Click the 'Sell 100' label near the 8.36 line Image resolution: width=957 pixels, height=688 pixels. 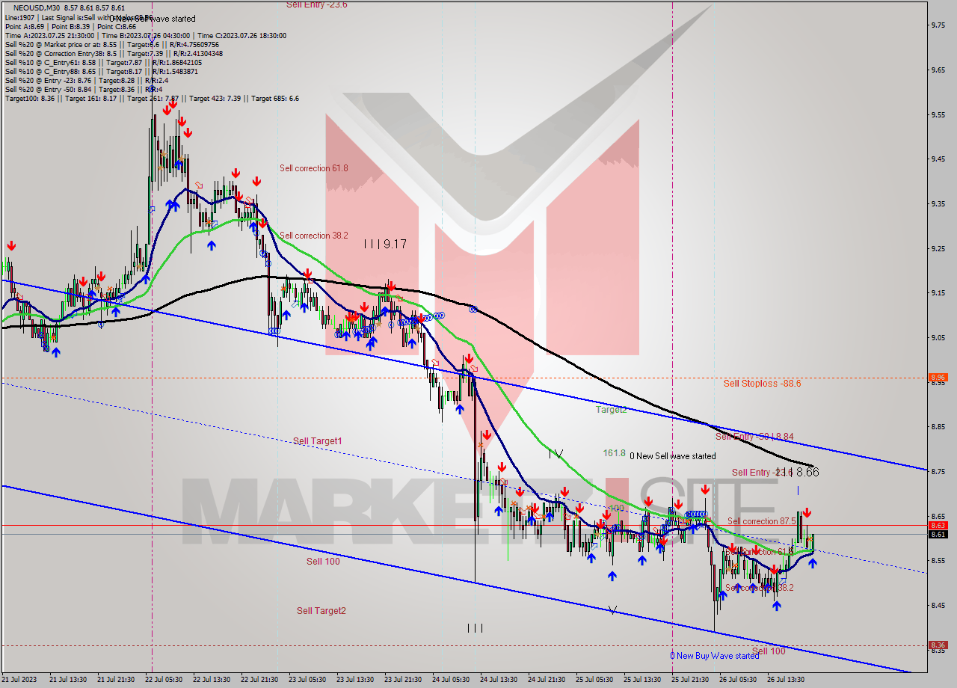[x=769, y=651]
